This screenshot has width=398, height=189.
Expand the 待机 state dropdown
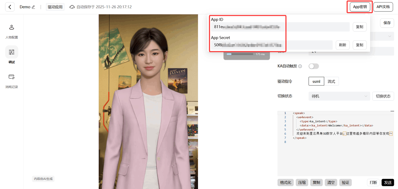click(339, 96)
